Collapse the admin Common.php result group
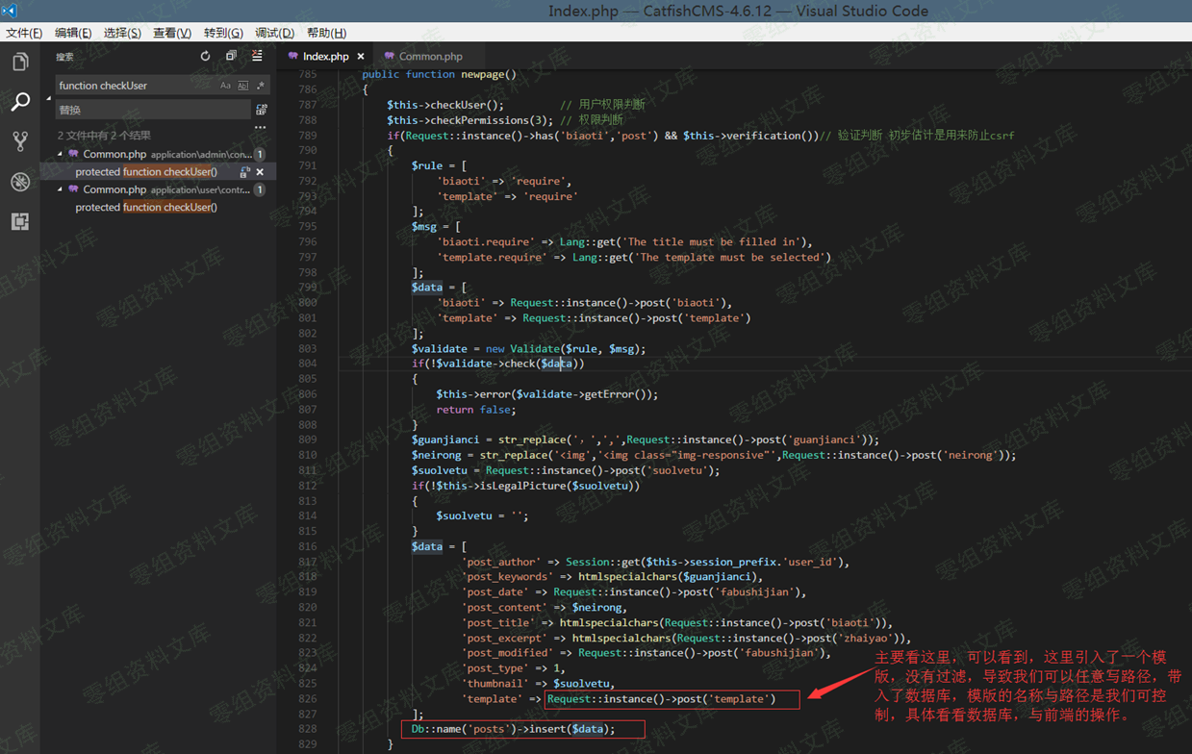Screen dimensions: 1192x754 [60, 154]
